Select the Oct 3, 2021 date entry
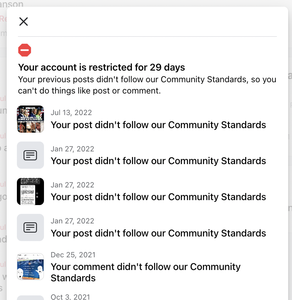 pyautogui.click(x=70, y=297)
